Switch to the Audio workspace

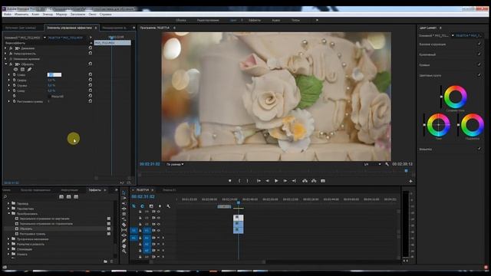click(x=276, y=20)
